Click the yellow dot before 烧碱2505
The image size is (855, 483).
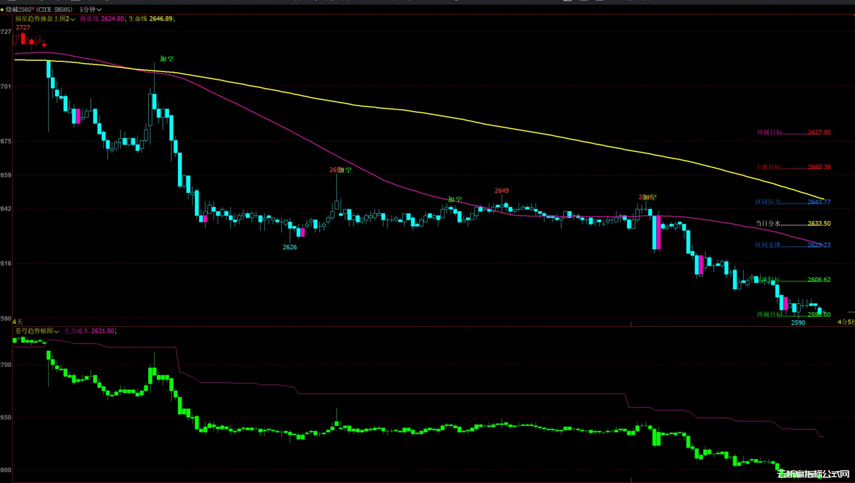(2, 10)
